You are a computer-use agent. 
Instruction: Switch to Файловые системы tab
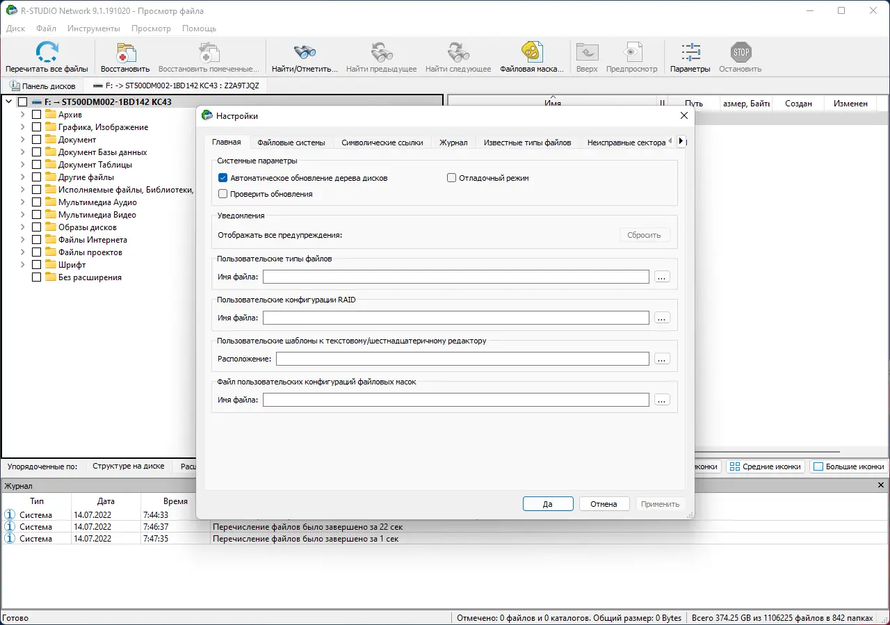point(291,143)
